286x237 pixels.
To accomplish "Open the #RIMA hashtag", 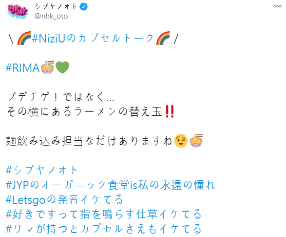I will point(22,67).
